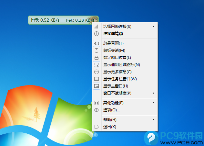
Task: Click the download speed readout in floating window
Action: click(80, 20)
